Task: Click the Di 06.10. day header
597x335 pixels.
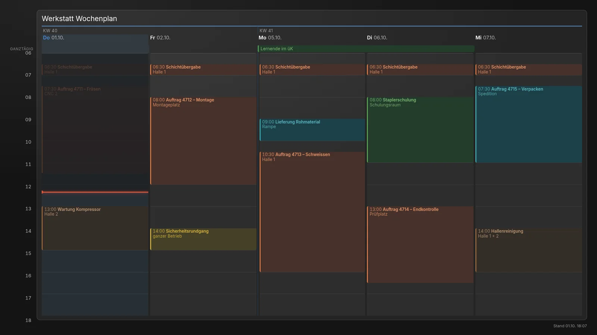Action: (377, 38)
